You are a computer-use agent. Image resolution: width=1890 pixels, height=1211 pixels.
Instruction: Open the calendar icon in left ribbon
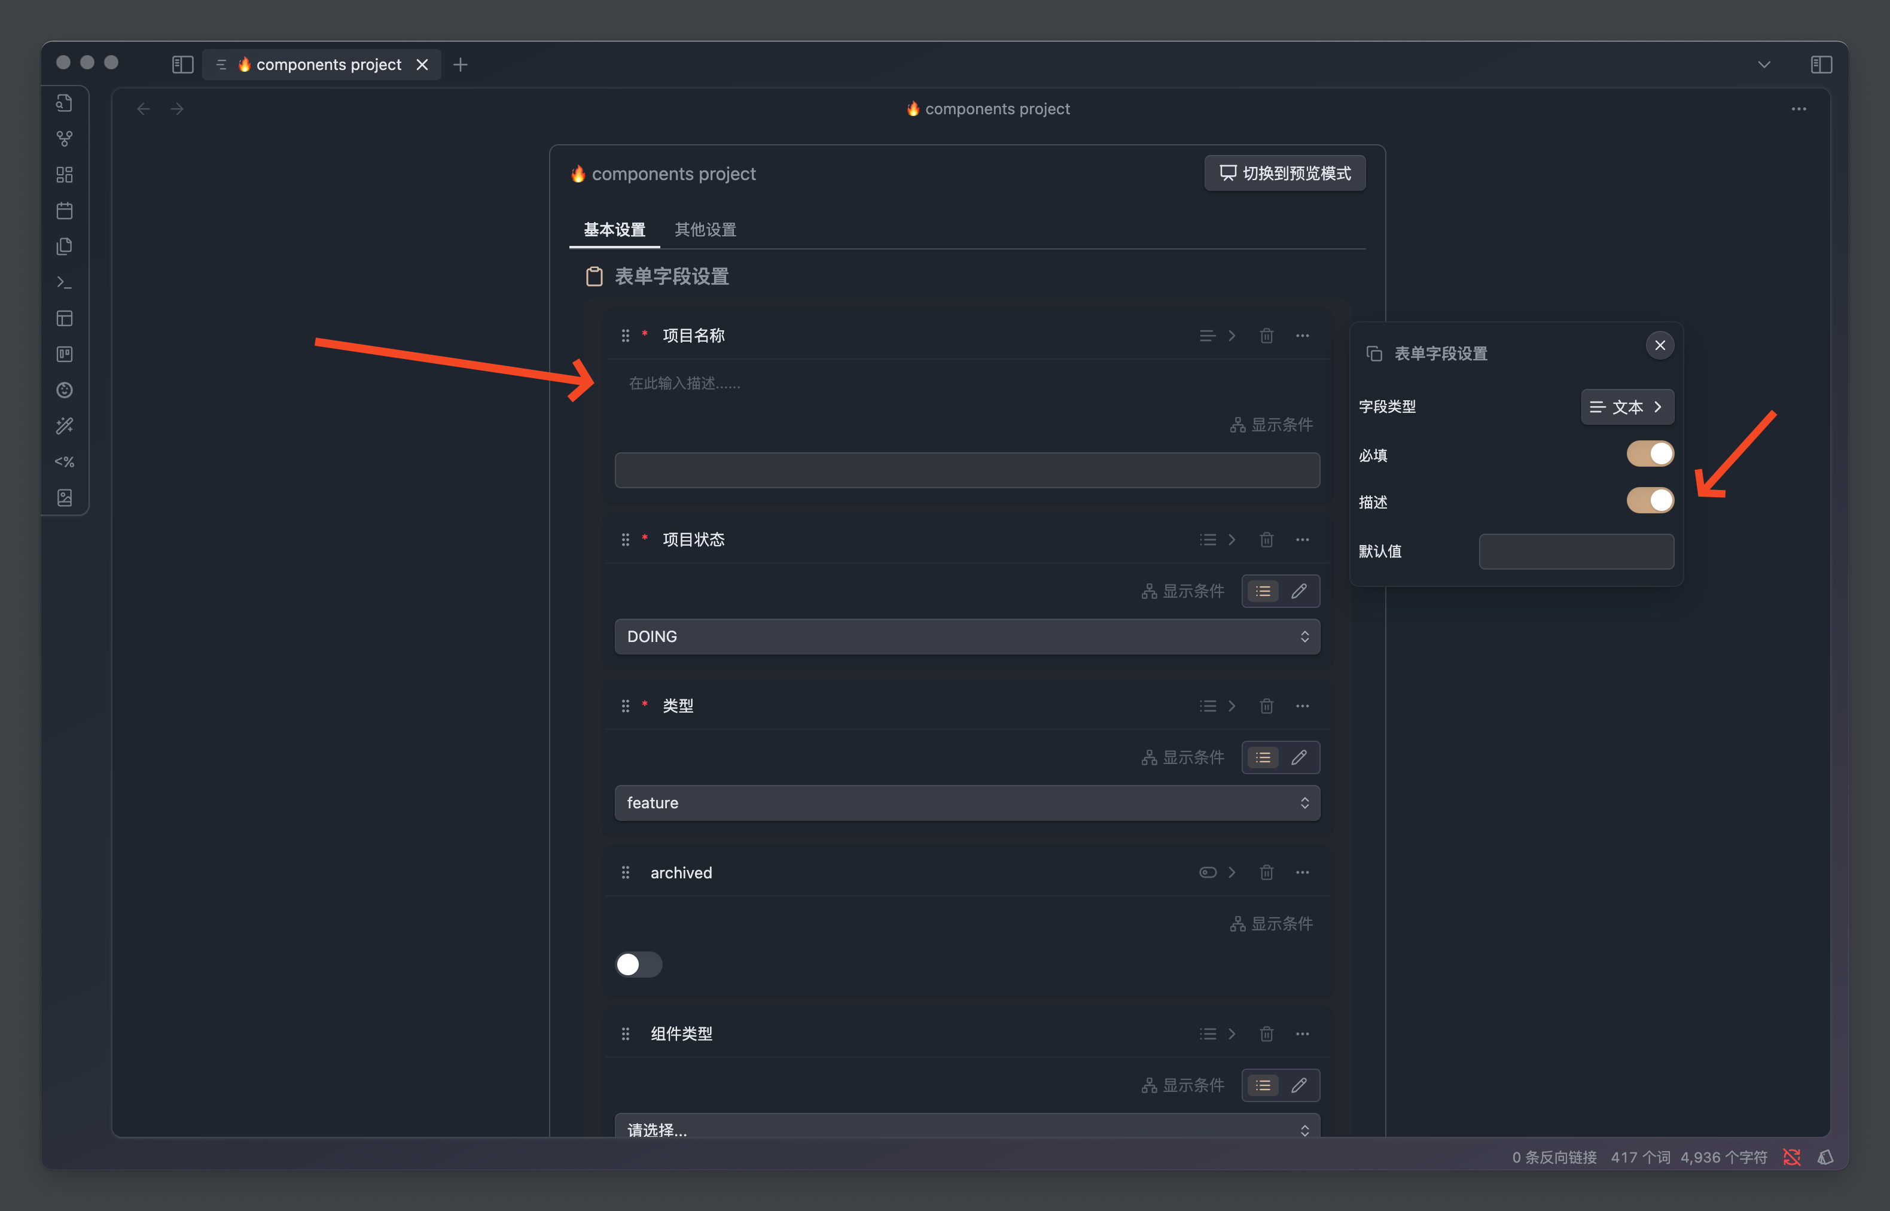[65, 211]
